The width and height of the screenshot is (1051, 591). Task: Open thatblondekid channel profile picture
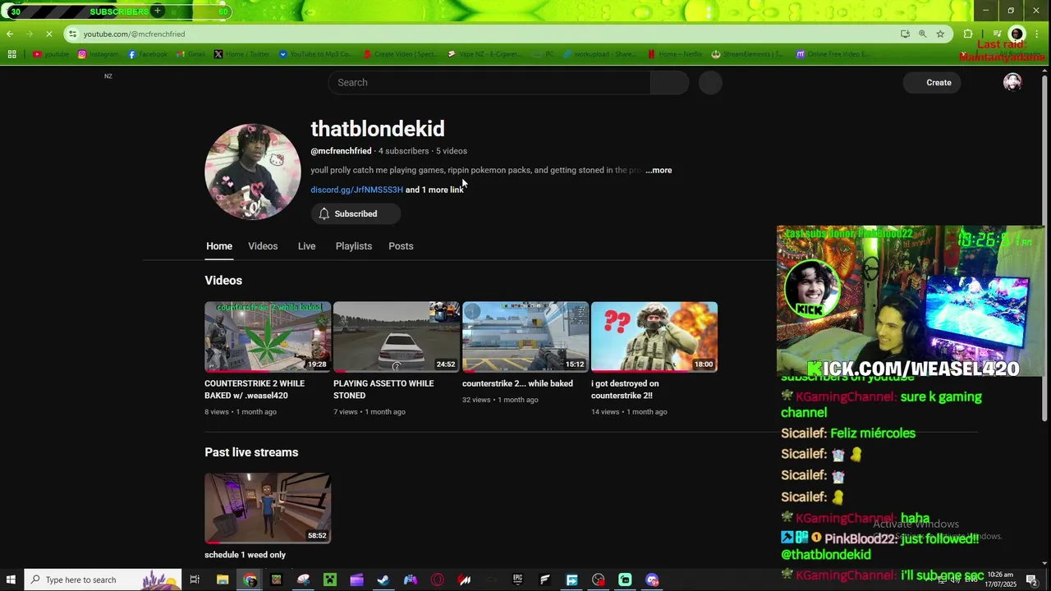pyautogui.click(x=253, y=172)
